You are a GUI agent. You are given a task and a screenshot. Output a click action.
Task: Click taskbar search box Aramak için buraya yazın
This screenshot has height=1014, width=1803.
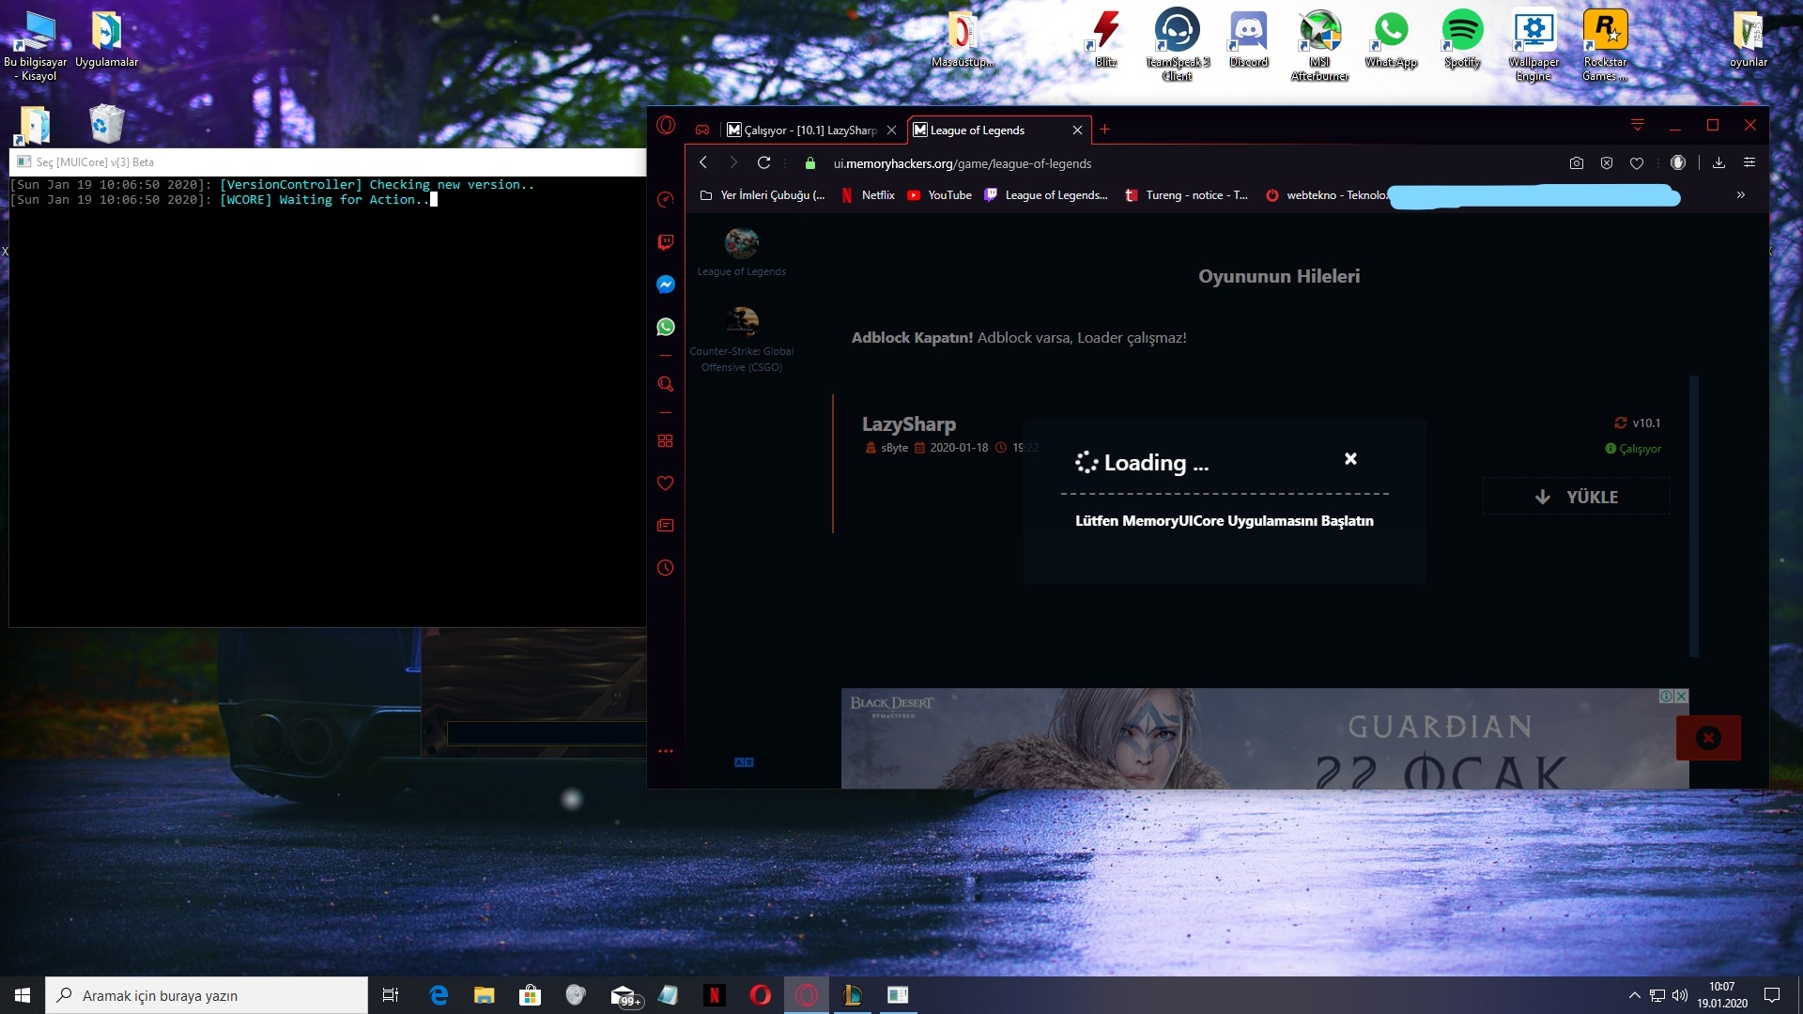pos(207,995)
